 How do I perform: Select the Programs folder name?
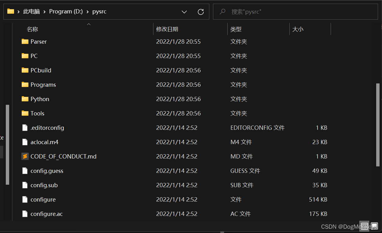(43, 85)
